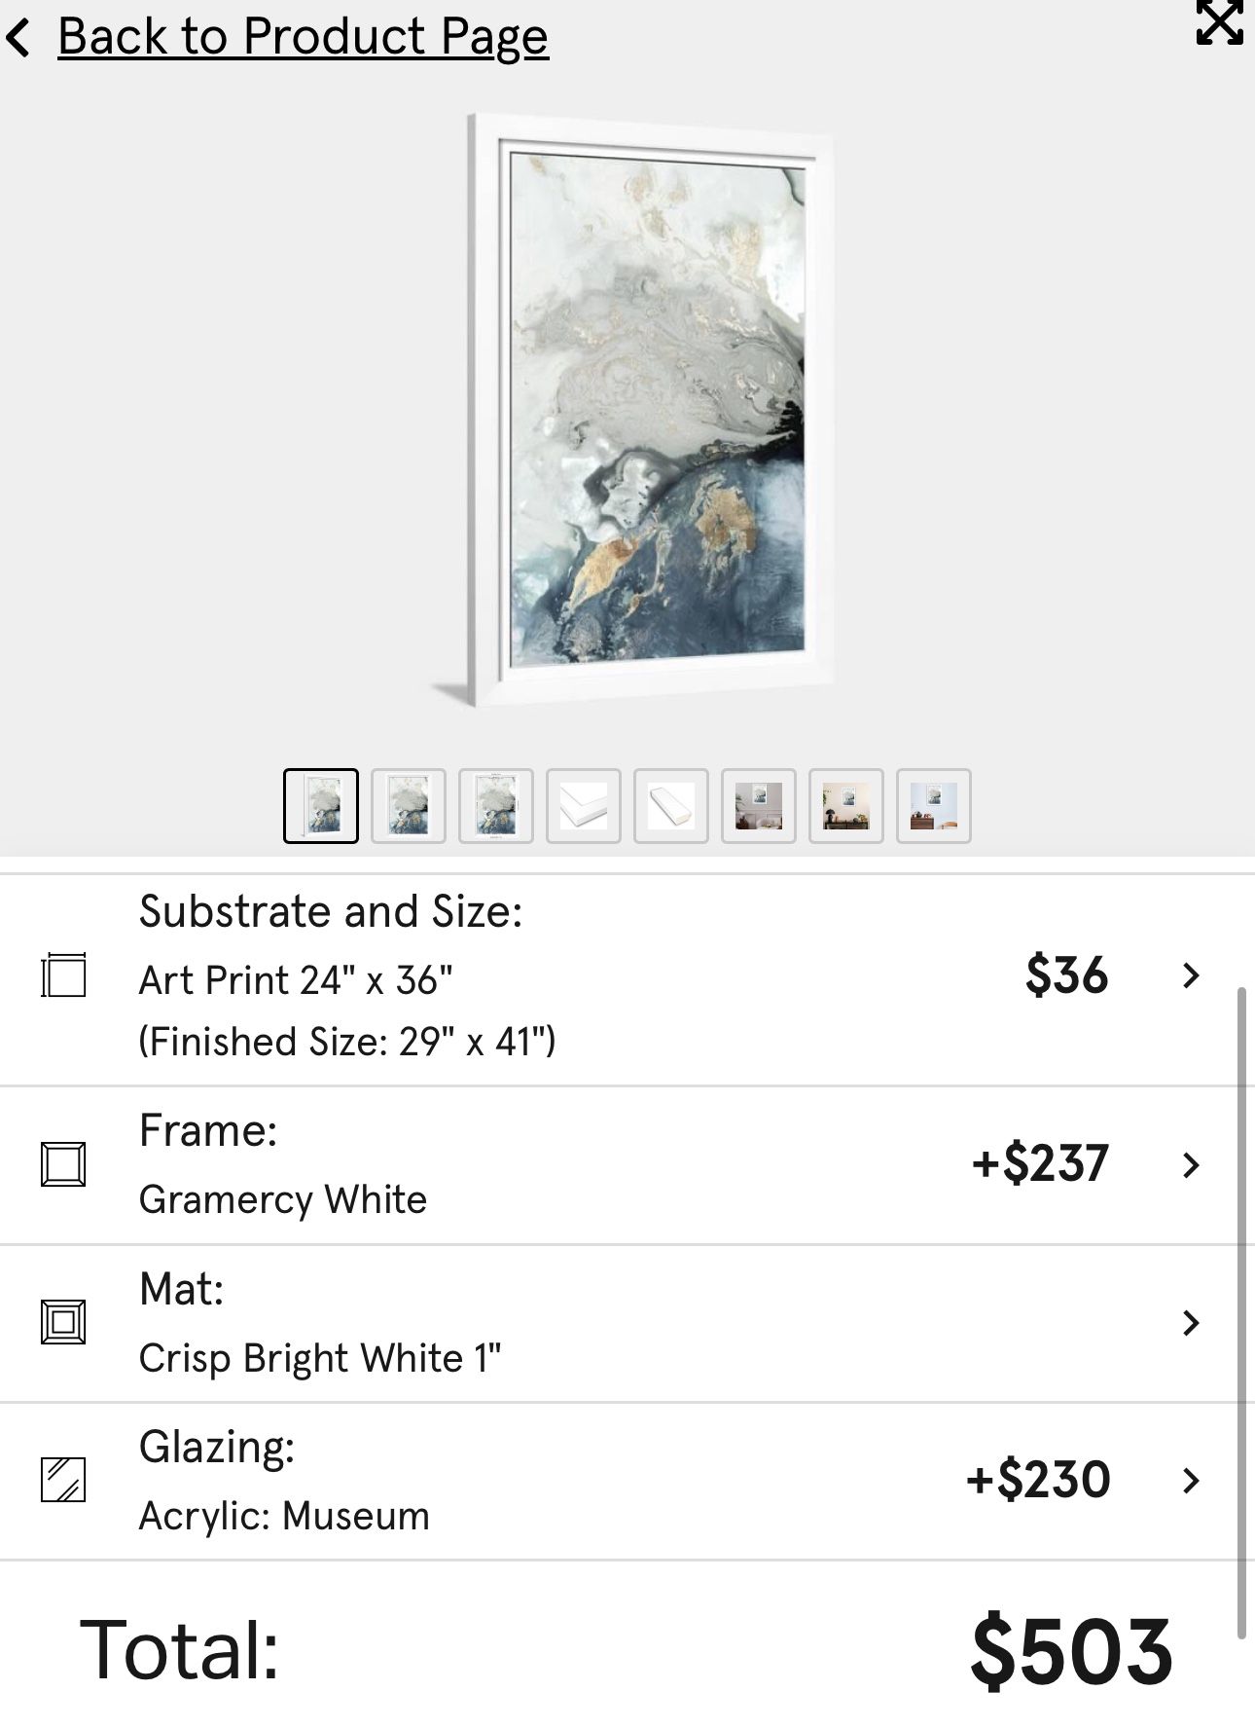Click the Glazing option icon
Image resolution: width=1255 pixels, height=1727 pixels.
pos(63,1480)
